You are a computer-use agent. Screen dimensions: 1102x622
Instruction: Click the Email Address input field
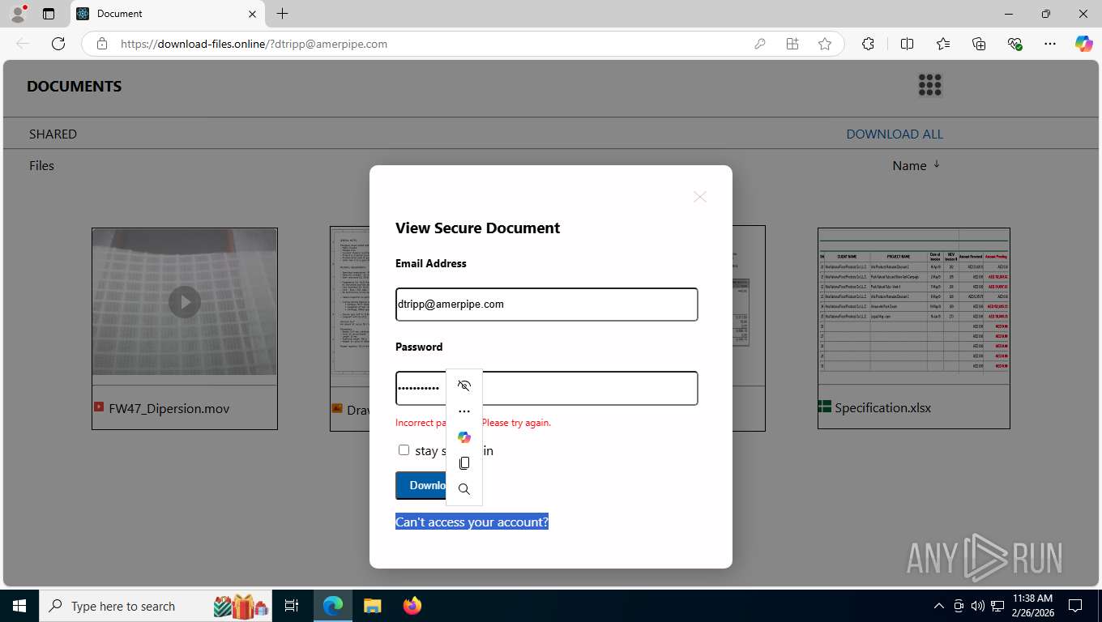click(x=547, y=305)
